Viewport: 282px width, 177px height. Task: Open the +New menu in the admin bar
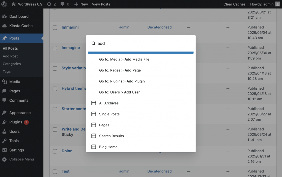[81, 4]
